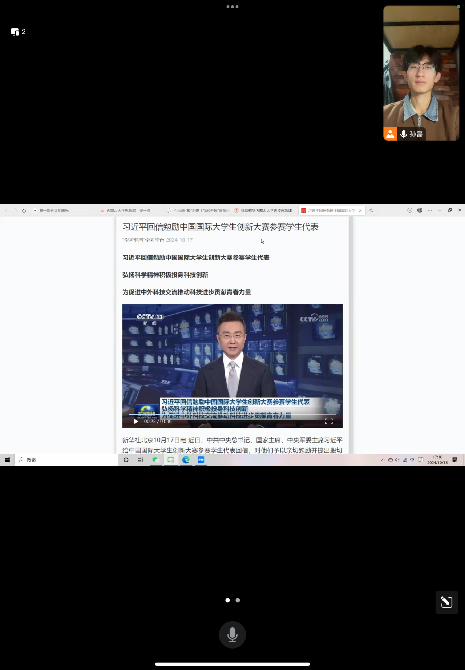Open the browser downloads icon
Viewport: 465px width, 670px height.
point(409,210)
